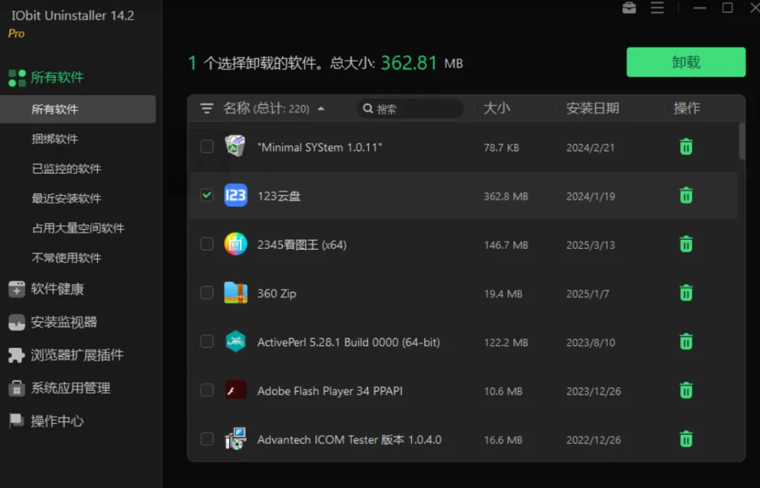Open the 所有软件 subcategory
The width and height of the screenshot is (760, 488).
77,109
